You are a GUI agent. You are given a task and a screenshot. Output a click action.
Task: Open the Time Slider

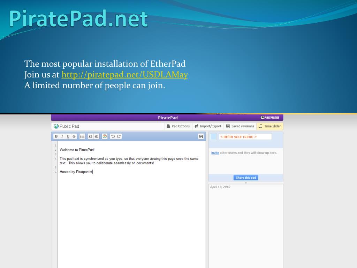270,126
